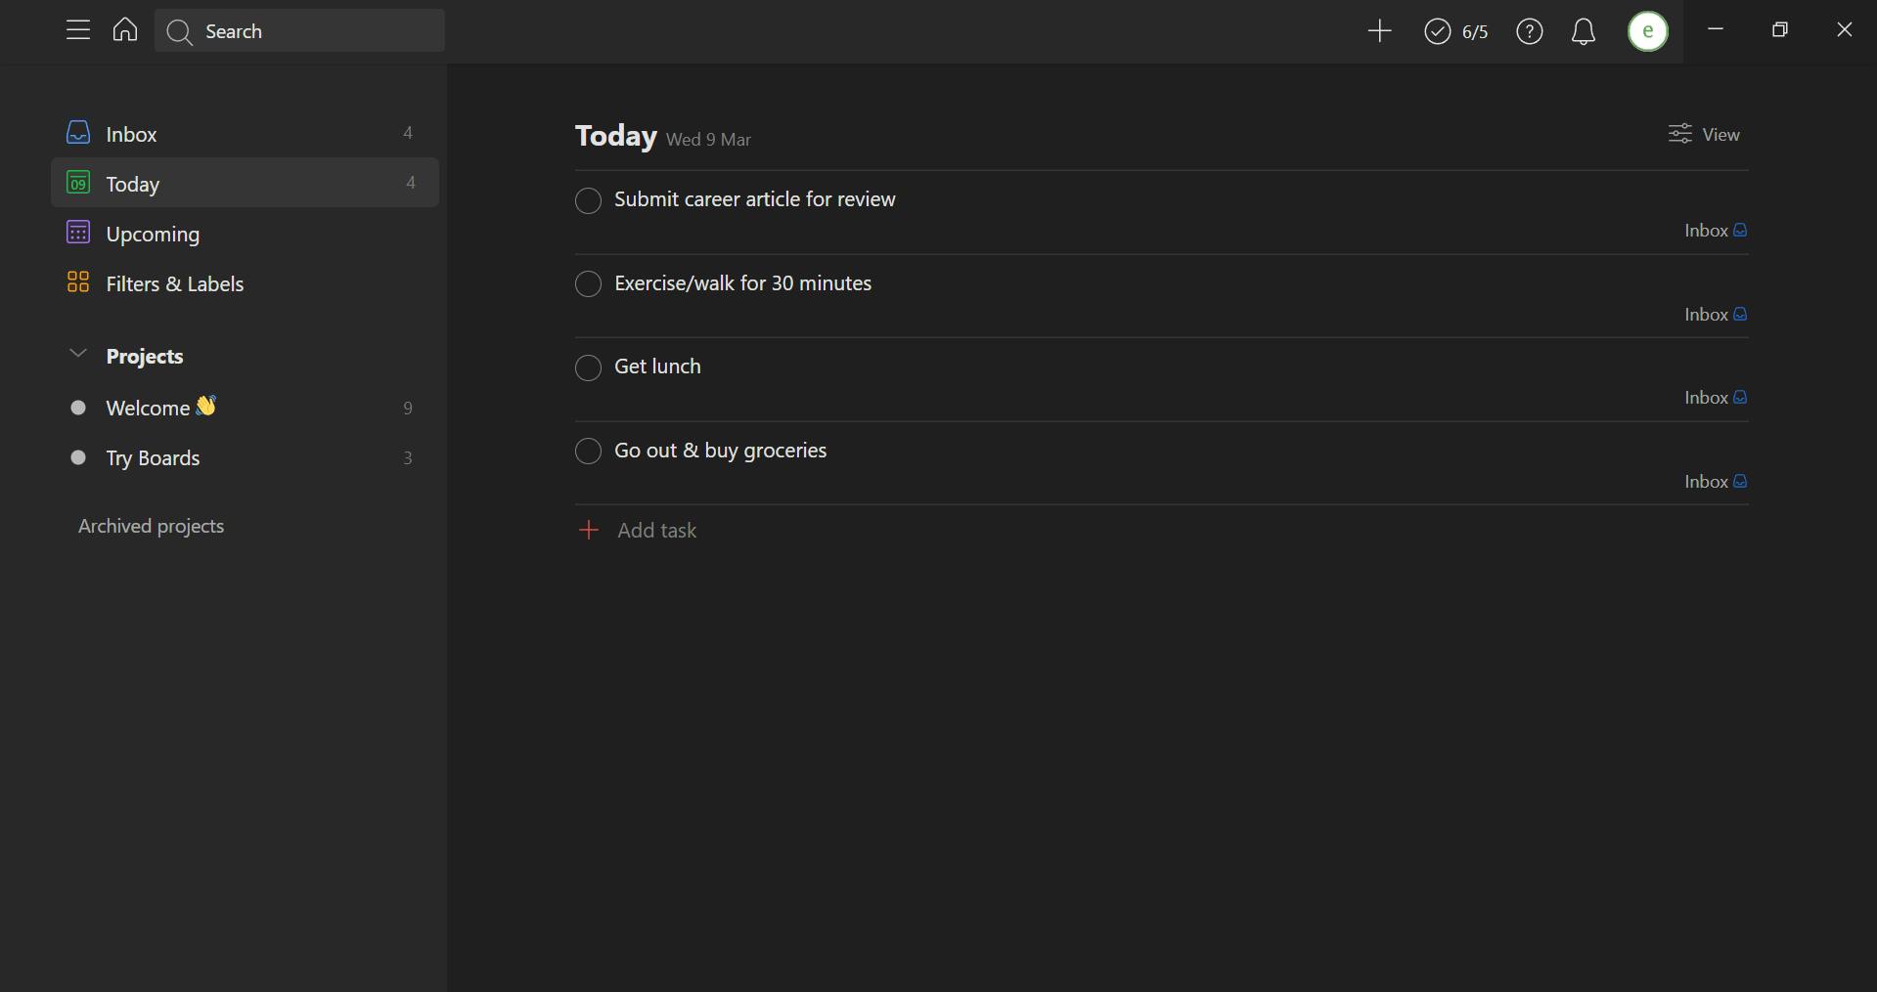Focus the Search field
Image resolution: width=1877 pixels, height=992 pixels.
point(299,31)
